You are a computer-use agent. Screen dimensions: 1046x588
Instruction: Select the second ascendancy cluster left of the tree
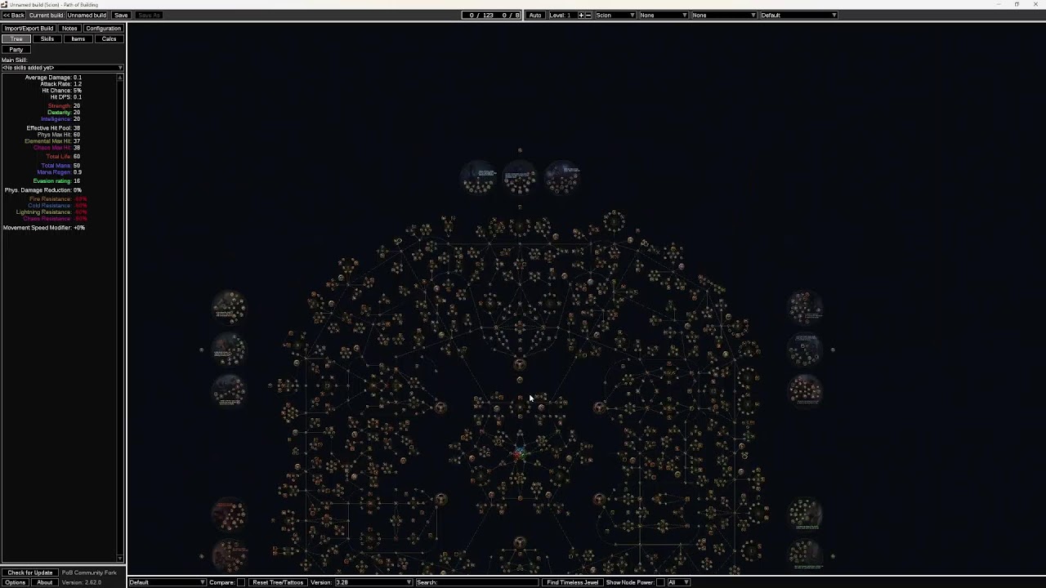[x=230, y=349]
